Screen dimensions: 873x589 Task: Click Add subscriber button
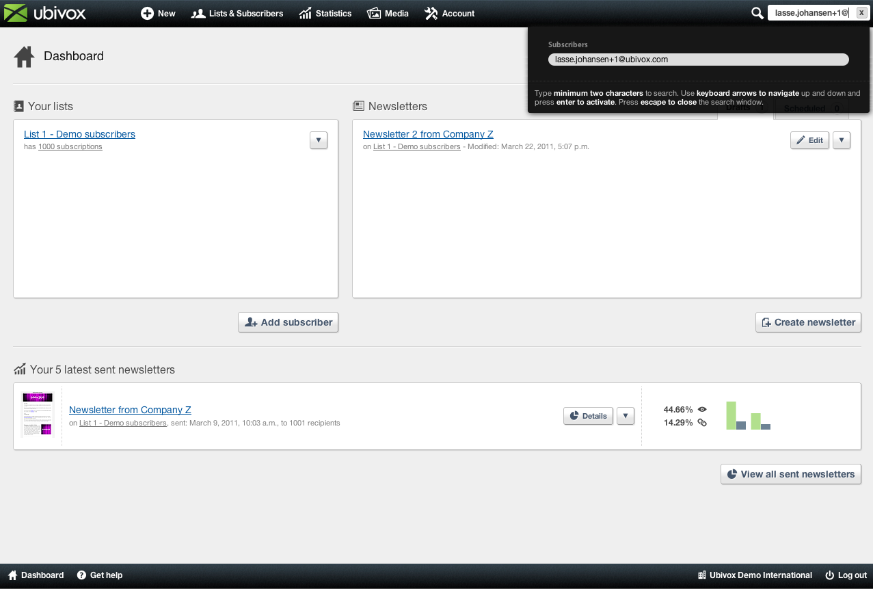288,322
